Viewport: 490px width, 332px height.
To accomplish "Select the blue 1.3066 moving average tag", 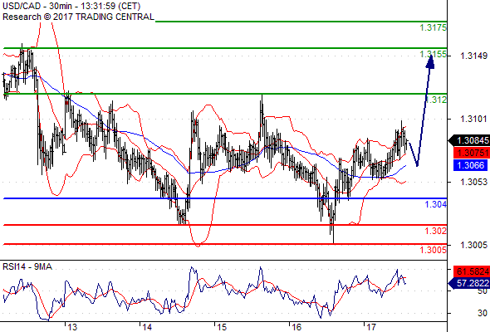I will (x=470, y=165).
